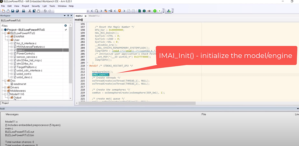Find previous match arrow left of magnifier
Viewport: 299px width, 146px height.
pos(92,11)
